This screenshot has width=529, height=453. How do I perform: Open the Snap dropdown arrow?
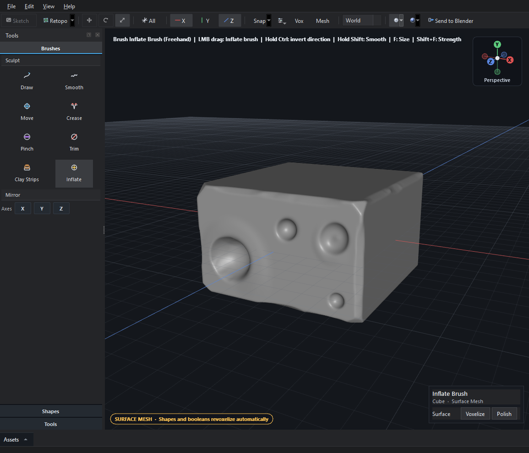(269, 21)
